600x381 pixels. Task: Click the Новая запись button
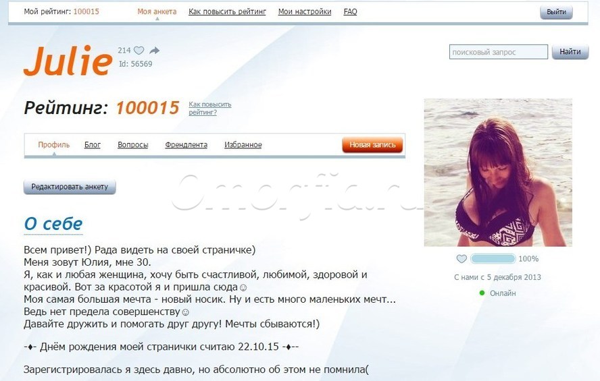tap(372, 145)
